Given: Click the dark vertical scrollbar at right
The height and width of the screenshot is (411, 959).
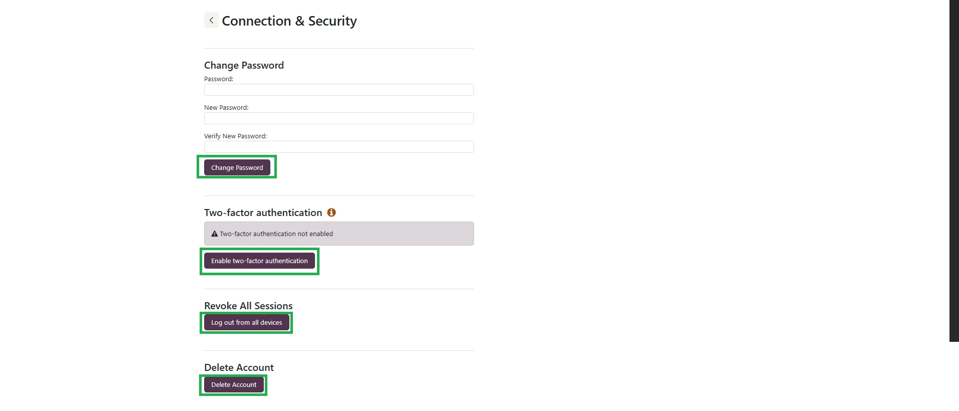Looking at the screenshot, I should pos(954,170).
